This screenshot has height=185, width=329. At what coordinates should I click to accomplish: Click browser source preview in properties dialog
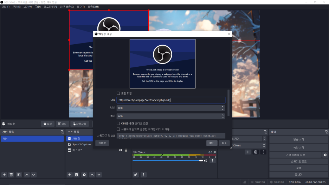(x=163, y=64)
